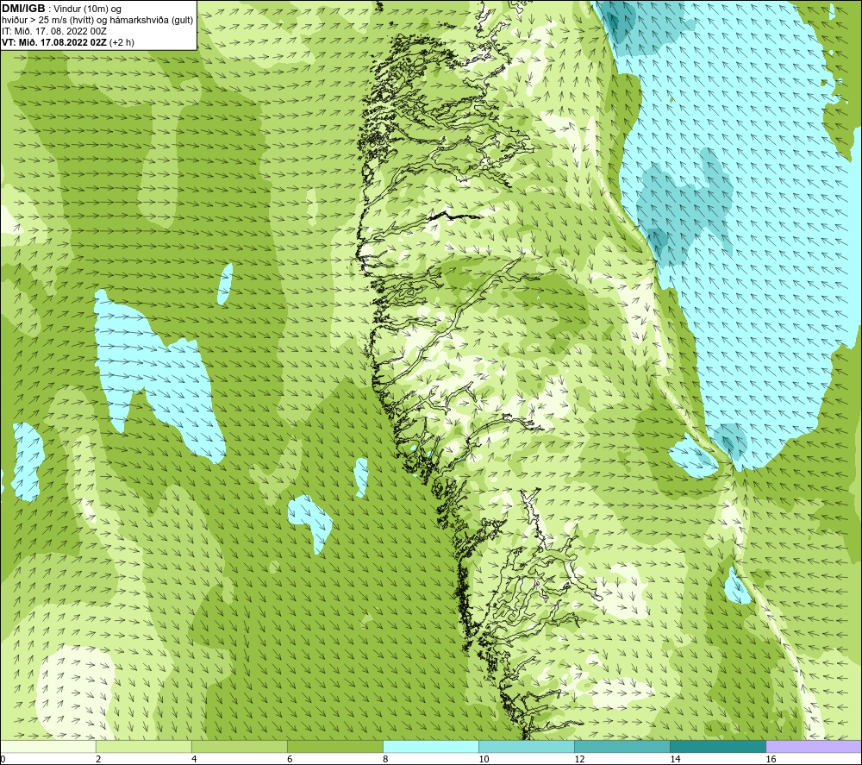
Task: Click the legend scale value '6'
Action: tap(289, 760)
